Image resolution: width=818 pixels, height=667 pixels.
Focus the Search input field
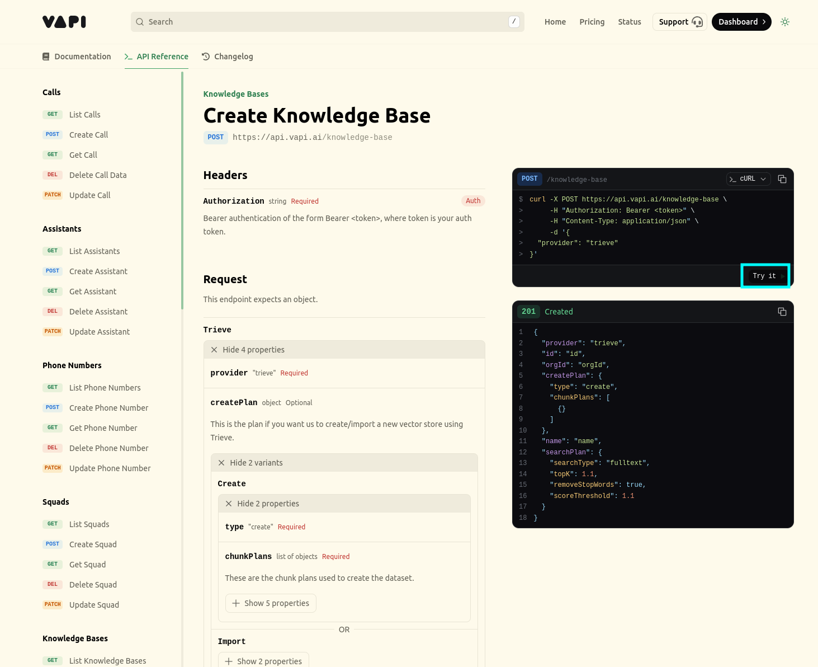pyautogui.click(x=328, y=22)
